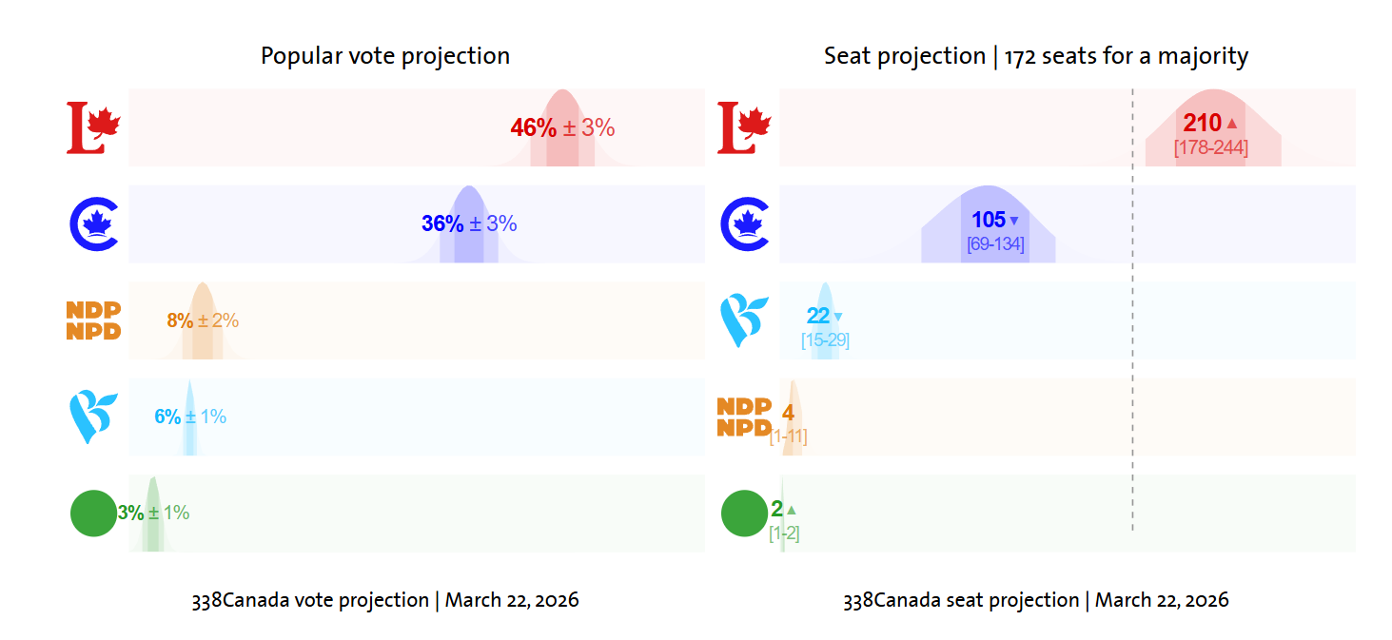Click the Bloc Québécois logo in vote projection
1392x640 pixels.
click(93, 417)
